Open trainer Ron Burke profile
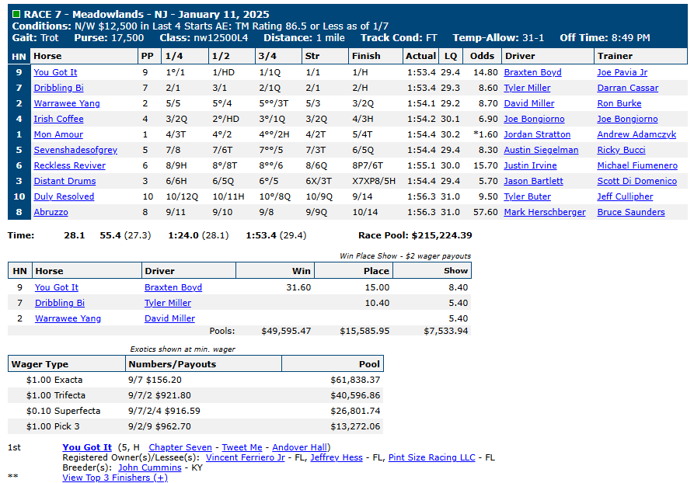Image resolution: width=694 pixels, height=483 pixels. click(619, 103)
